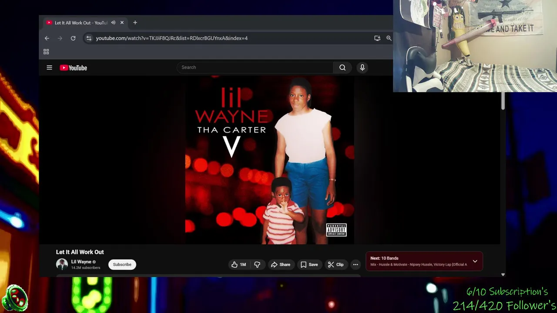The width and height of the screenshot is (557, 313).
Task: Create a Clip with scissors button
Action: (x=336, y=264)
